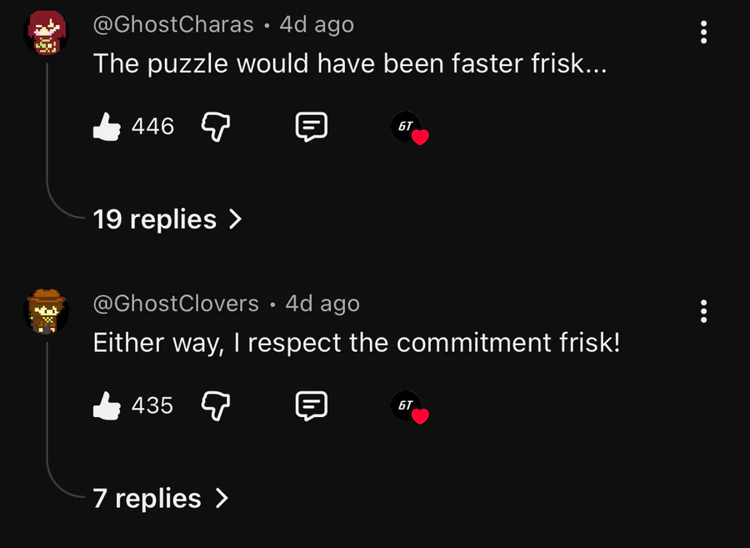Reply to the @GhostCharas comment
This screenshot has width=750, height=548.
312,128
